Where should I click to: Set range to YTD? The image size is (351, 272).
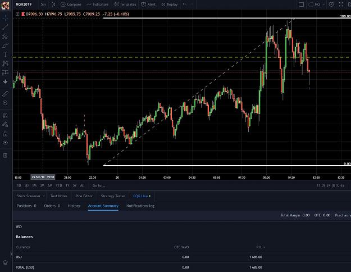click(x=59, y=185)
